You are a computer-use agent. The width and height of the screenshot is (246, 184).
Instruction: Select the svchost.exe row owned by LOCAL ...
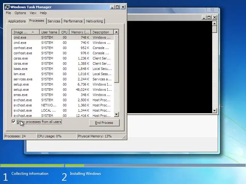tap(63, 110)
